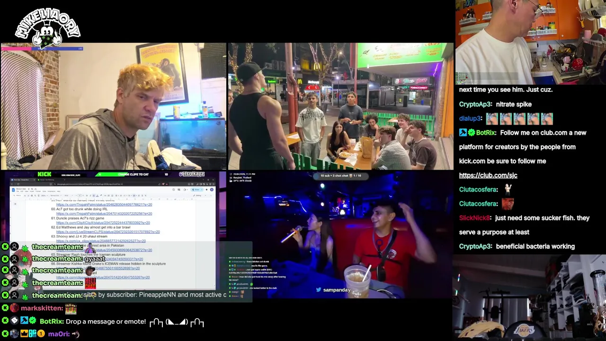The image size is (606, 341).
Task: Click the CryptoAp3 username on beneficial bacteria message
Action: click(475, 246)
